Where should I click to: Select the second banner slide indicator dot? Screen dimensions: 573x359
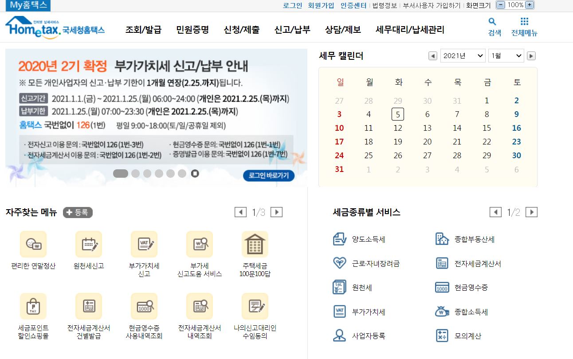click(x=136, y=173)
